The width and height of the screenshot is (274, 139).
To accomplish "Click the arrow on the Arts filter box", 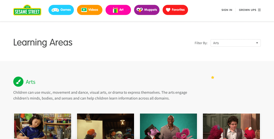I will (257, 43).
